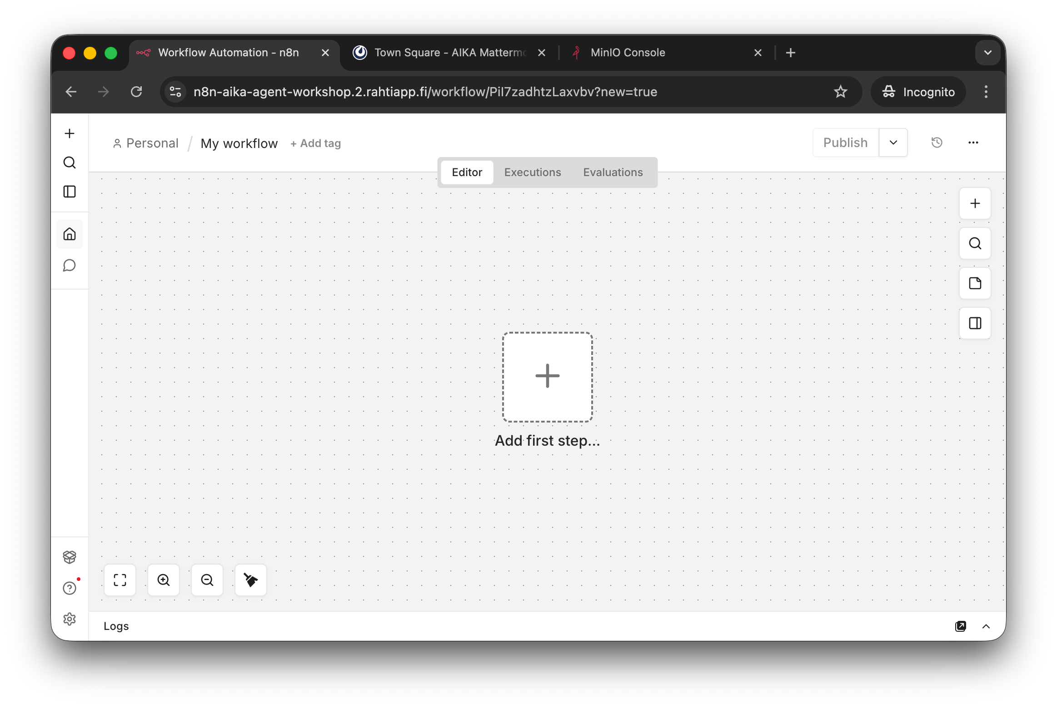Viewport: 1057px width, 708px height.
Task: Click the Publish button
Action: pyautogui.click(x=845, y=143)
